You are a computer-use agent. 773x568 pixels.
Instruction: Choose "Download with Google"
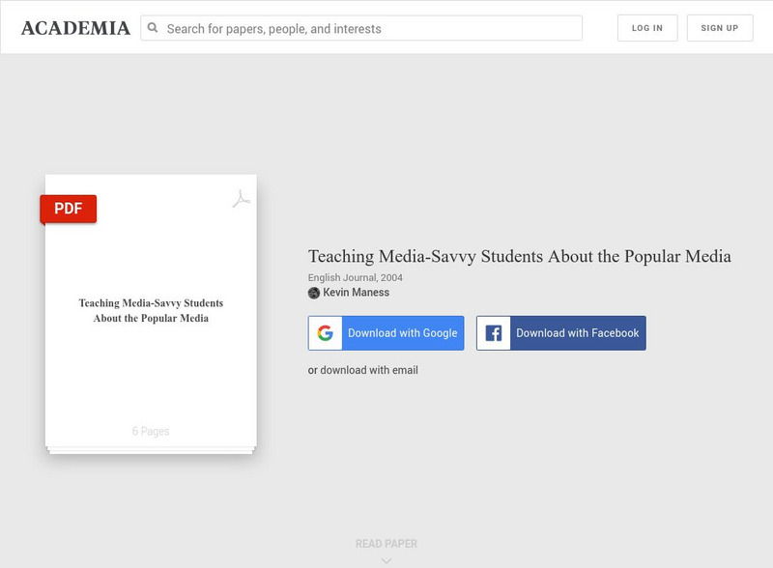click(402, 333)
